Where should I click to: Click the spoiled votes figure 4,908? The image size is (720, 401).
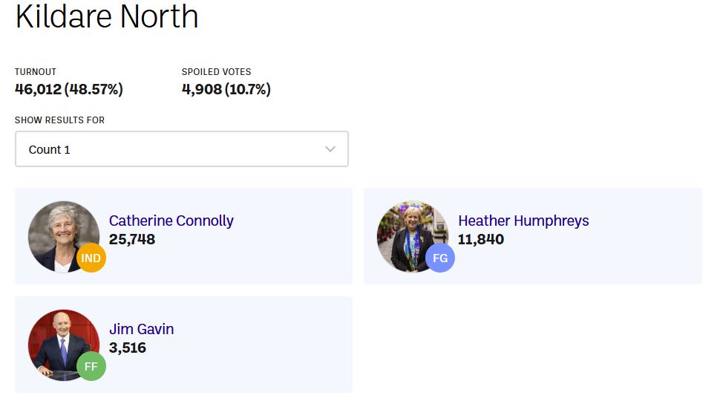(x=202, y=89)
